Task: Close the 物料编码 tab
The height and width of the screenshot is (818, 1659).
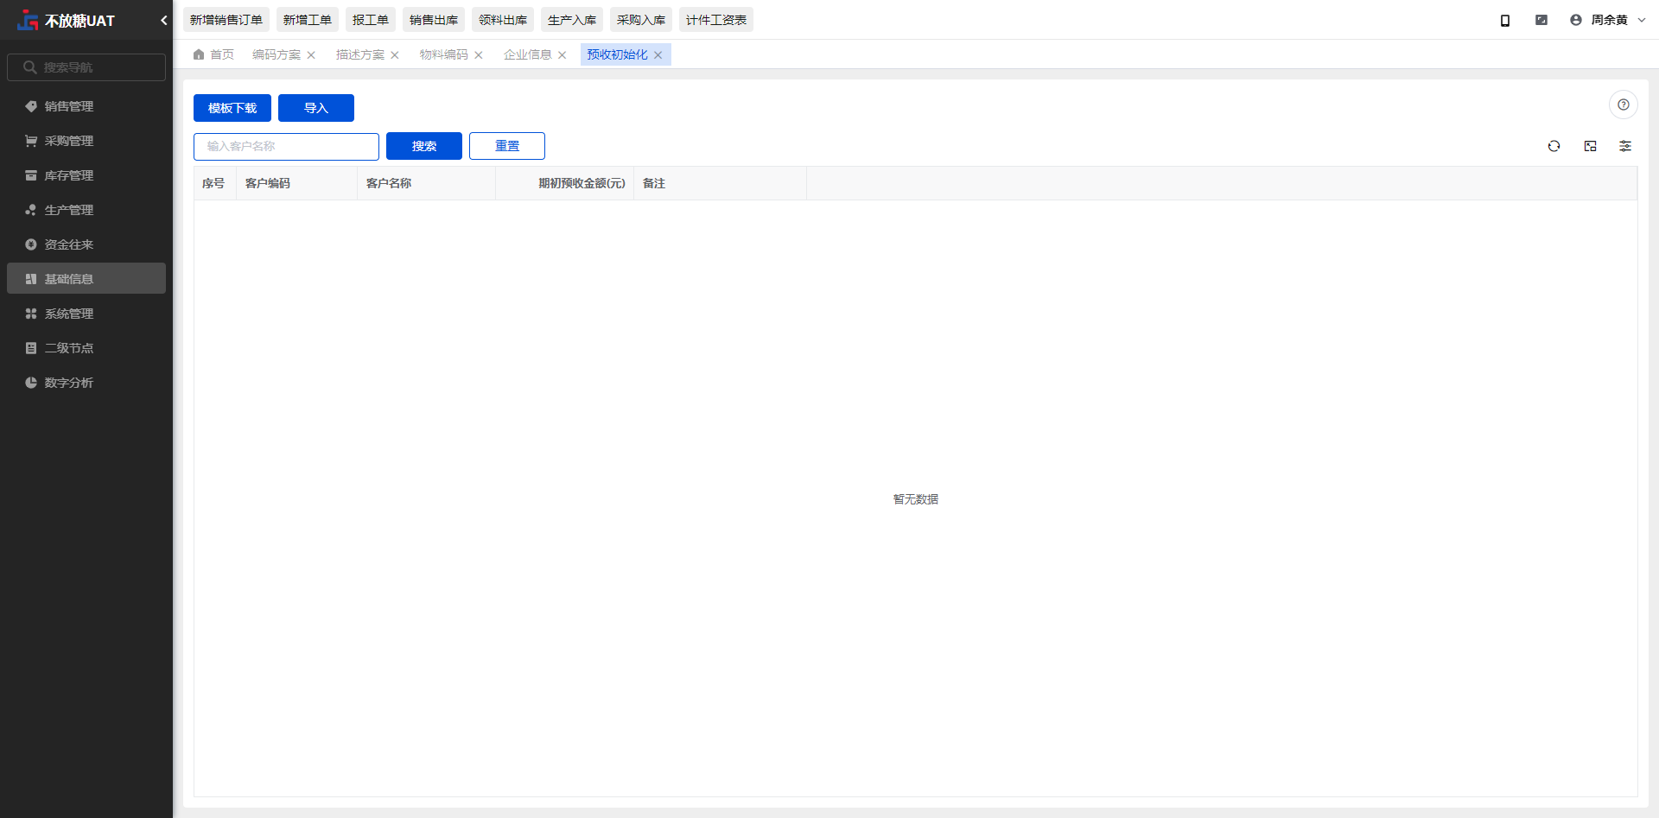Action: click(479, 54)
